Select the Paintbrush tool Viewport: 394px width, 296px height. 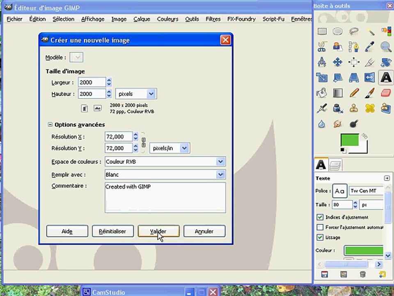click(370, 93)
